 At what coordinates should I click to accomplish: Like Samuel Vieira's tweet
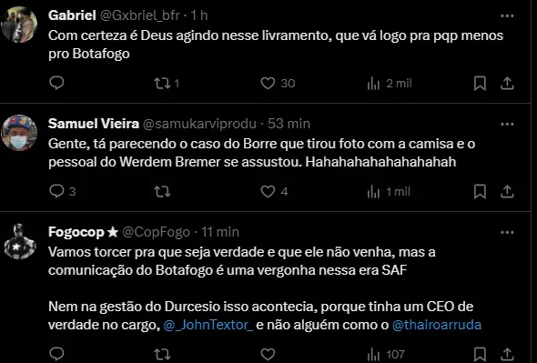click(x=274, y=192)
